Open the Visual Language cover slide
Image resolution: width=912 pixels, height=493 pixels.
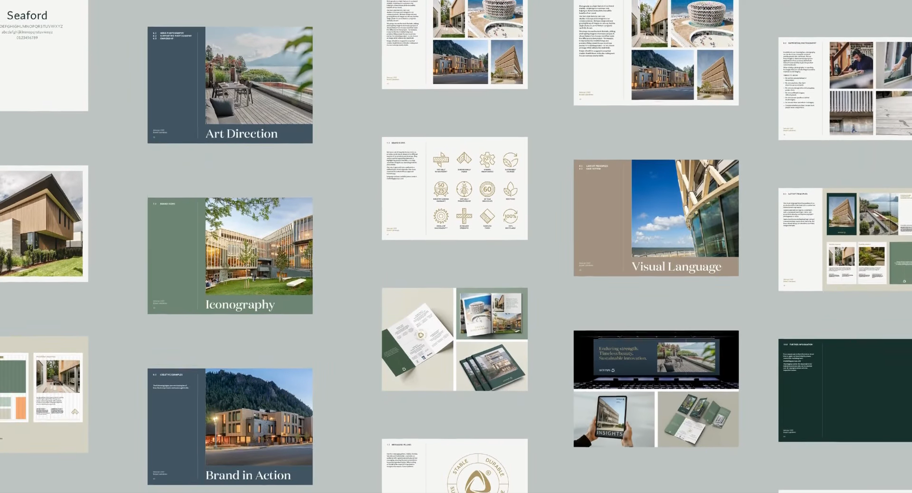point(656,218)
